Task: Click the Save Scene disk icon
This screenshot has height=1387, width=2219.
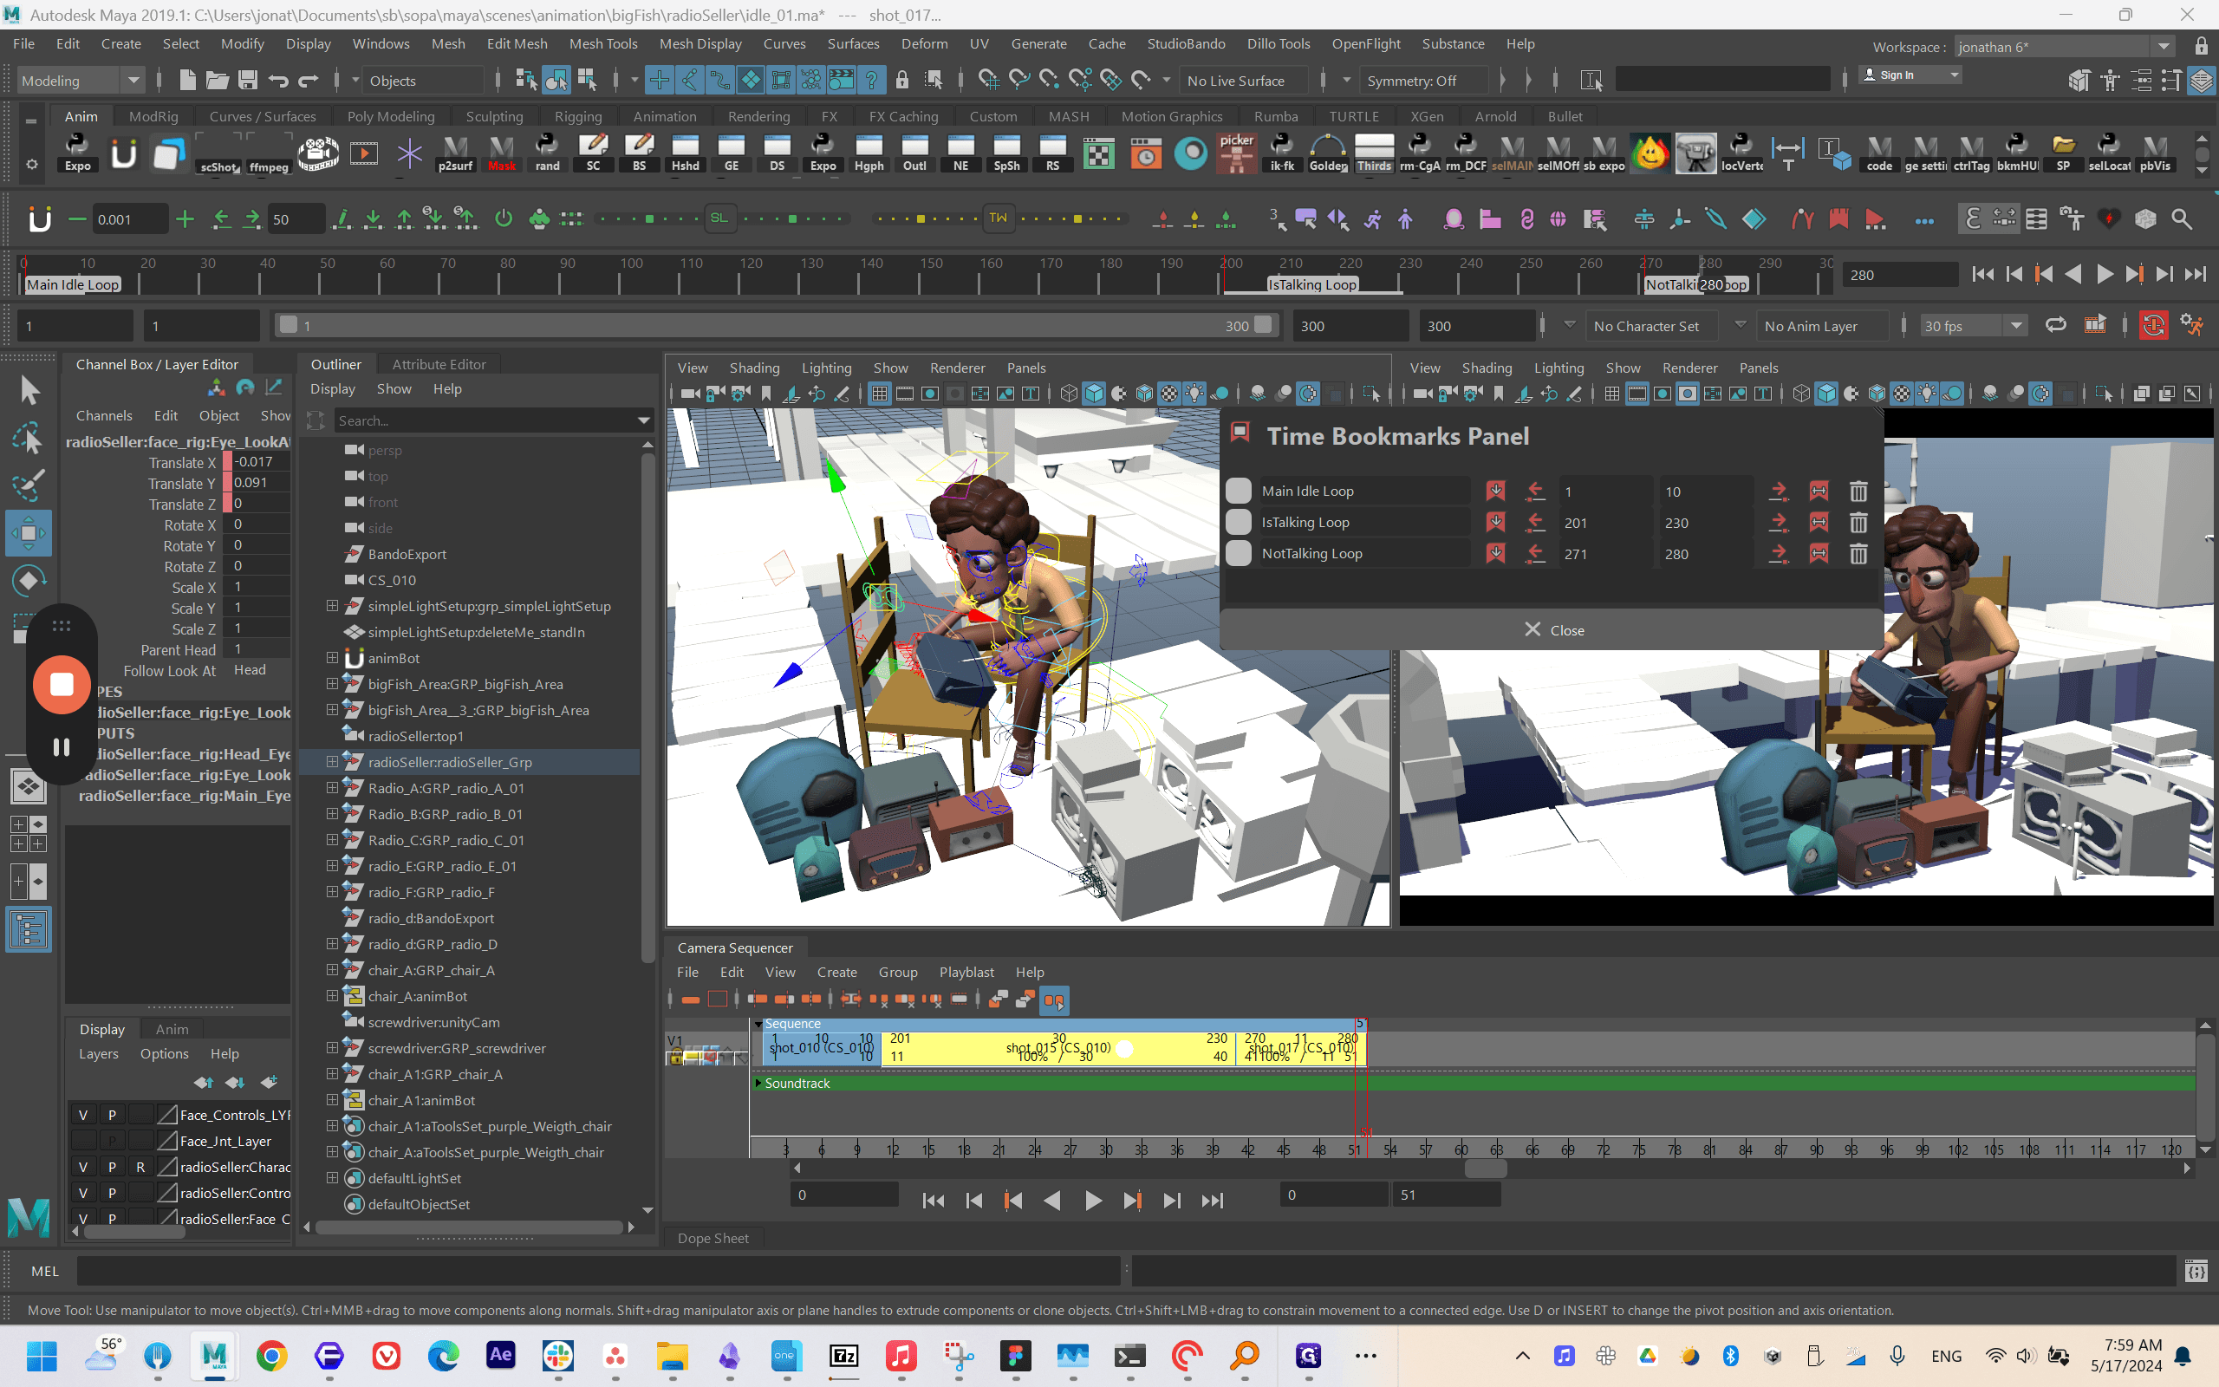Action: tap(248, 81)
